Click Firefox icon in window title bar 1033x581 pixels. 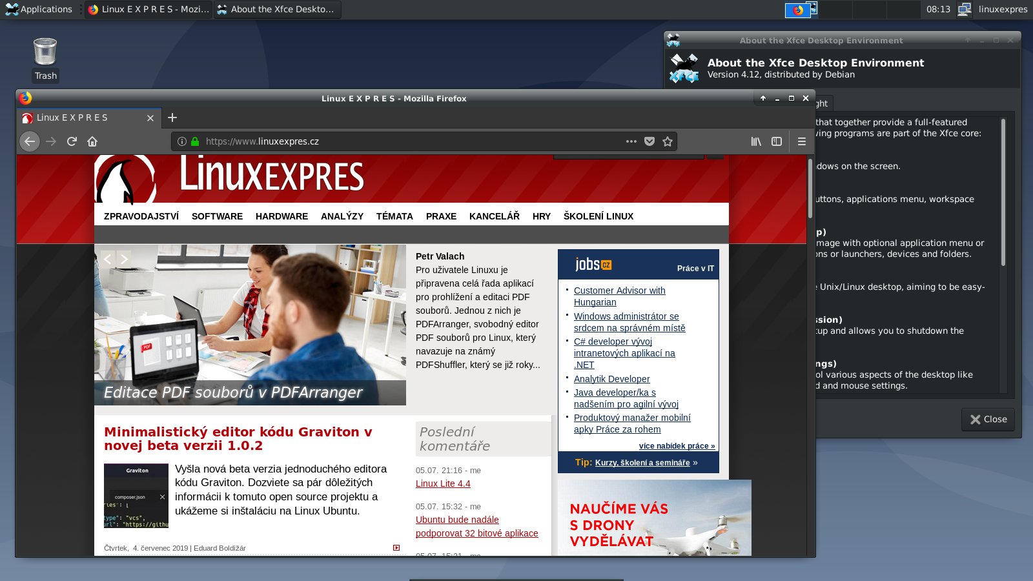tap(25, 98)
